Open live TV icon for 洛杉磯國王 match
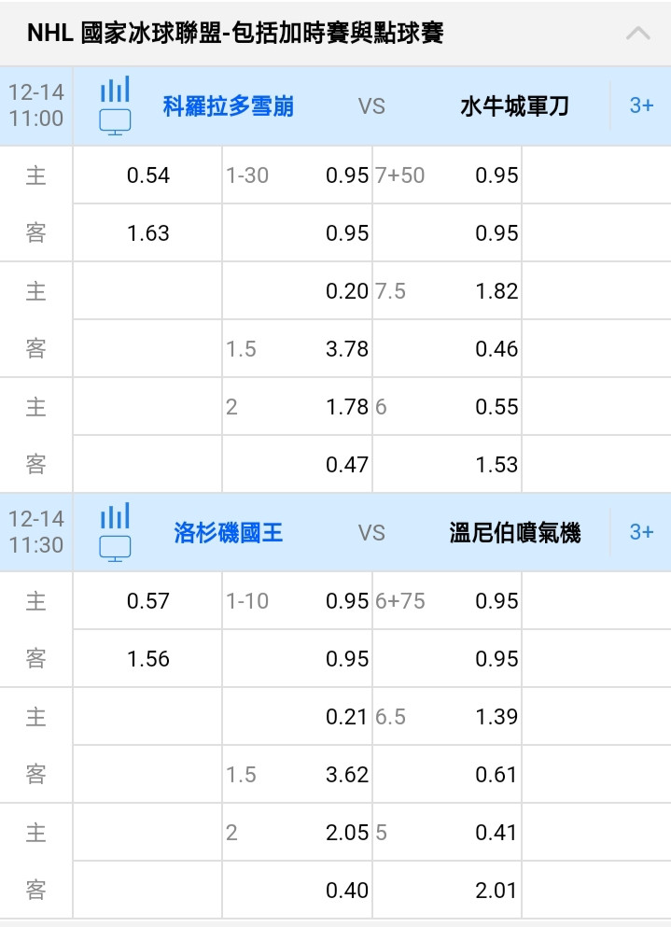This screenshot has height=927, width=671. [115, 549]
